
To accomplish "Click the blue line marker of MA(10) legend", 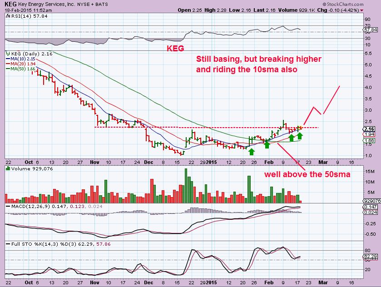I will pos(8,59).
